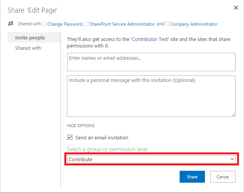Toggle the Send an email invitation checkbox
The height and width of the screenshot is (193, 244).
(70, 137)
